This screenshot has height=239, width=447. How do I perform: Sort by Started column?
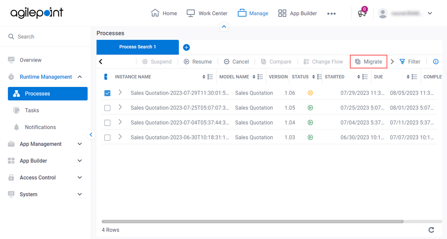tap(359, 77)
